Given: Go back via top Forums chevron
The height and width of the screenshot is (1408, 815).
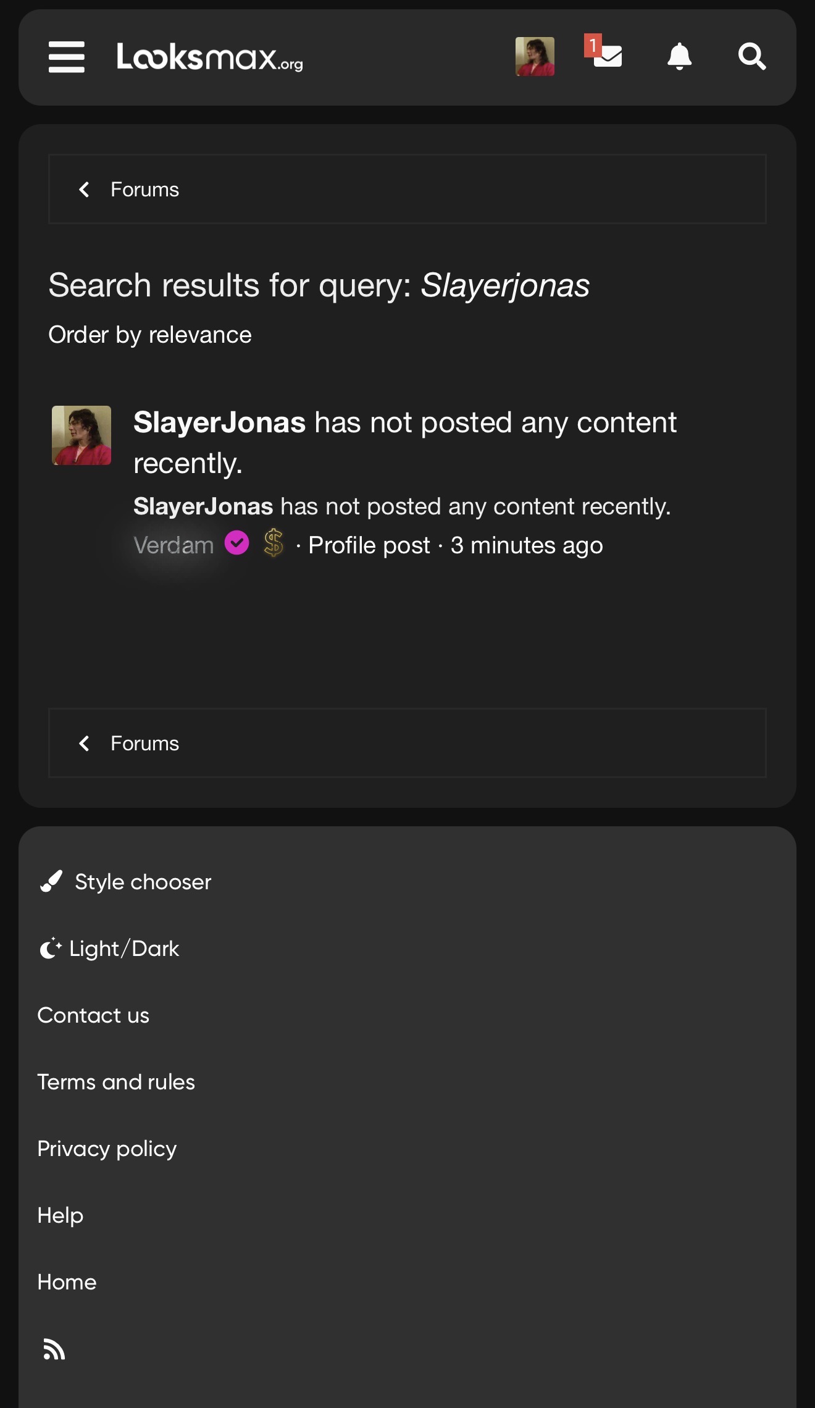Looking at the screenshot, I should pos(85,190).
